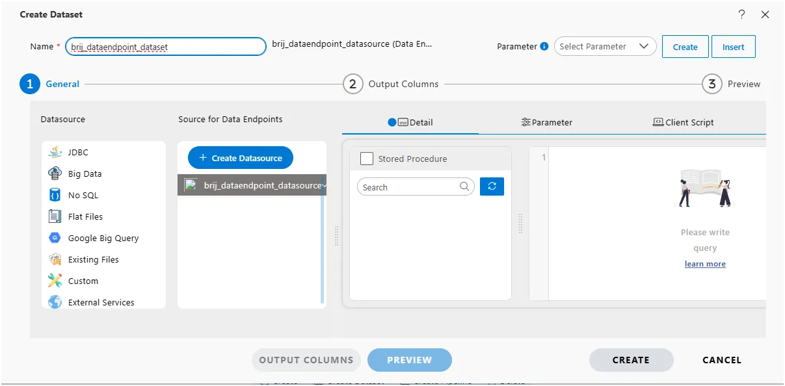The width and height of the screenshot is (785, 386).
Task: Click the Parameter info icon
Action: point(544,46)
